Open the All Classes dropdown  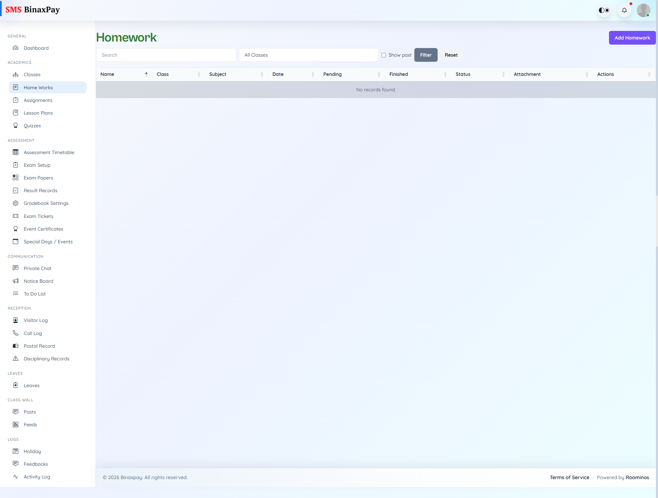[308, 55]
